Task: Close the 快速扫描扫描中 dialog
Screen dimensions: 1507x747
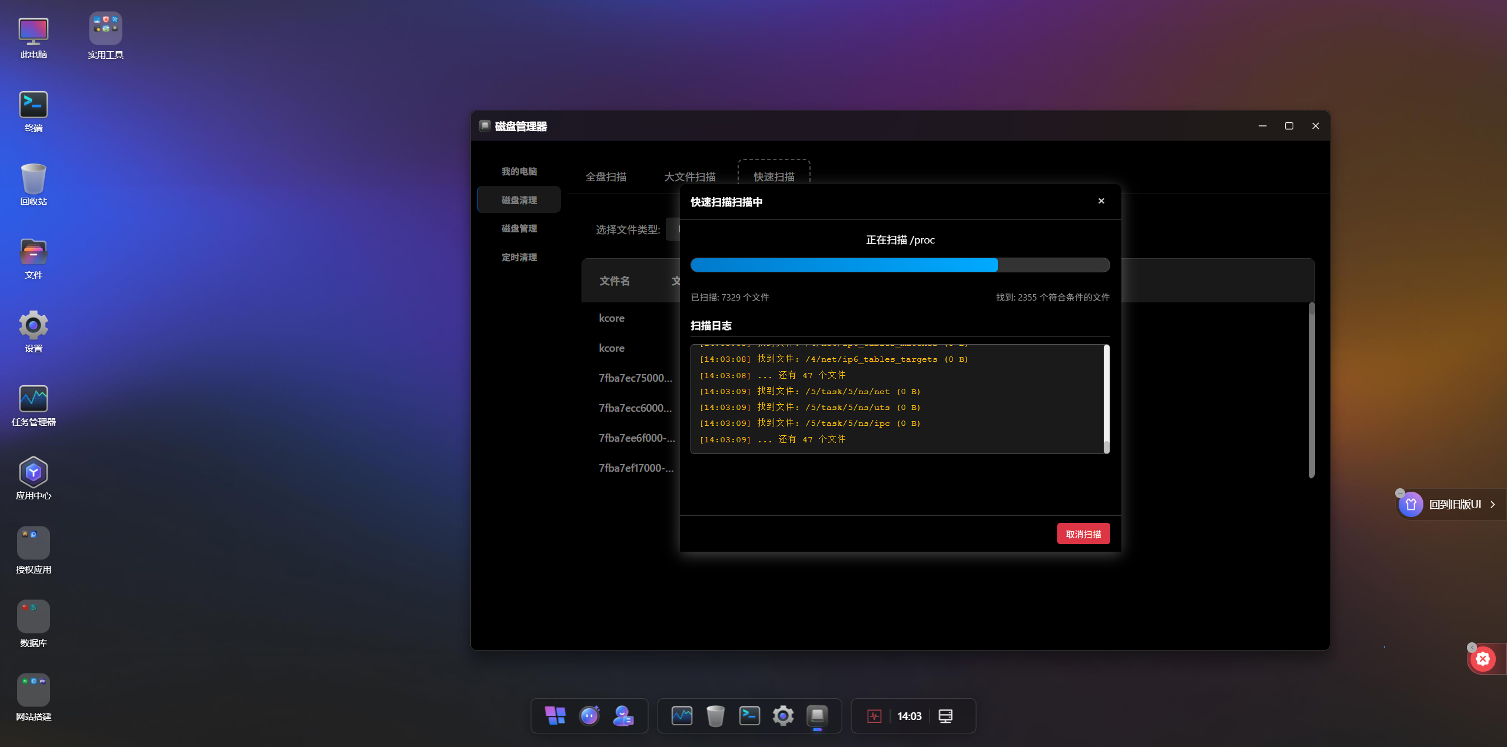Action: [x=1101, y=201]
